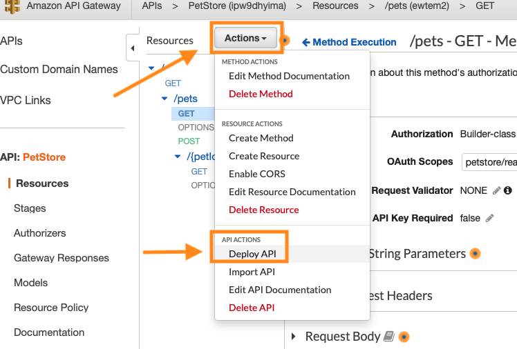Click the OAuth Scopes input field
The width and height of the screenshot is (517, 349).
click(x=489, y=162)
